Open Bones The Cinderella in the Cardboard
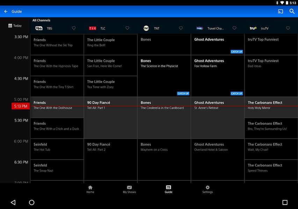The height and width of the screenshot is (209, 298). click(164, 118)
